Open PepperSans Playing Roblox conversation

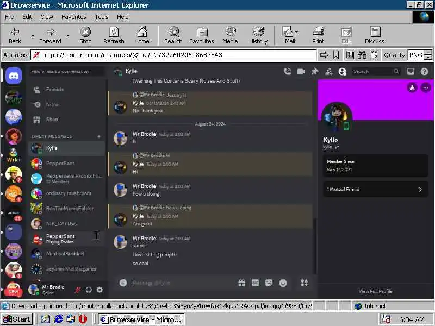pyautogui.click(x=67, y=239)
